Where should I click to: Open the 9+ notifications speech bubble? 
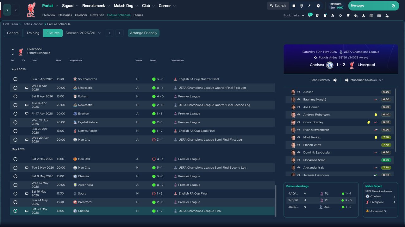[x=310, y=15]
